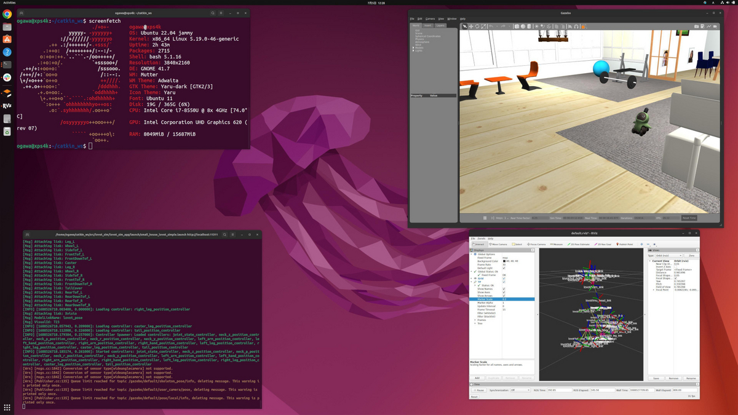
Task: Open the Gazebo align tool
Action: (570, 26)
